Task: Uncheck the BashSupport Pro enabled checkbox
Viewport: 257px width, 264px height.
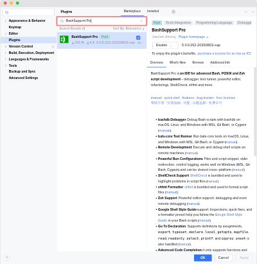Action: point(138,38)
